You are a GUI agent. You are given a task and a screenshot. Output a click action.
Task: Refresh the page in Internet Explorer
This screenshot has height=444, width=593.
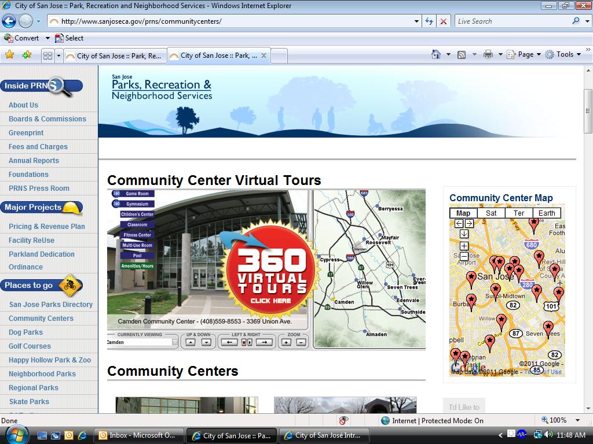tap(429, 21)
